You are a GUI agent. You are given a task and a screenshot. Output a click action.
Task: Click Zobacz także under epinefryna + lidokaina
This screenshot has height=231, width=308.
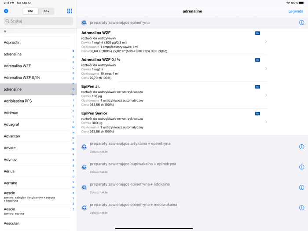coord(99,192)
